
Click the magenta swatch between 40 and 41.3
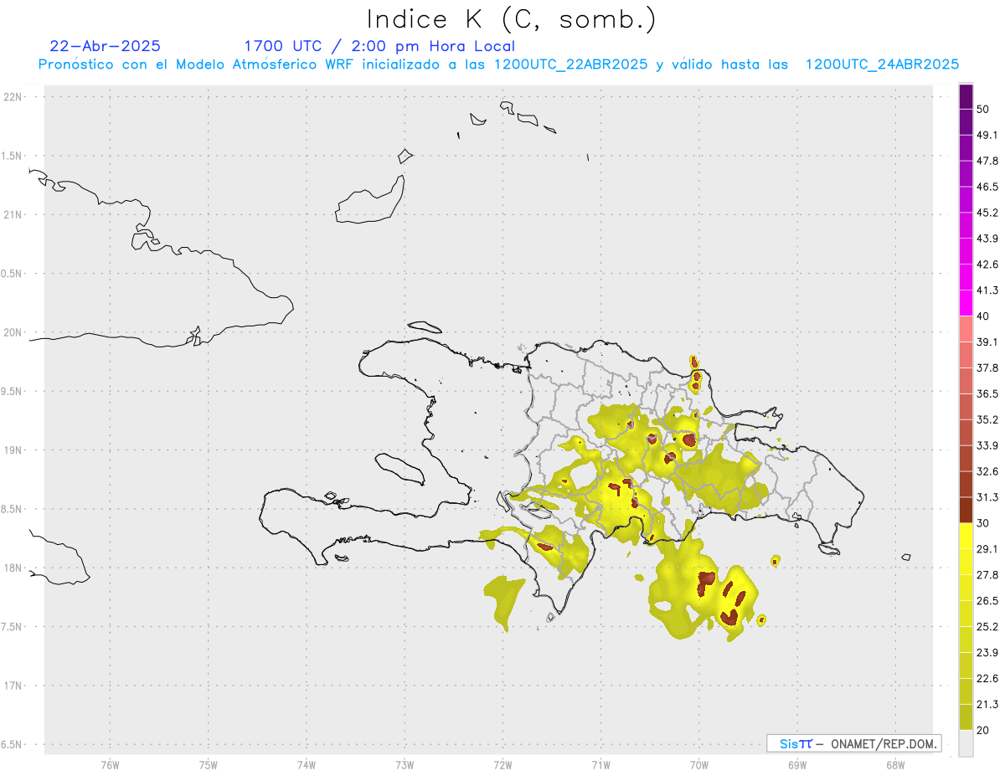click(x=966, y=304)
